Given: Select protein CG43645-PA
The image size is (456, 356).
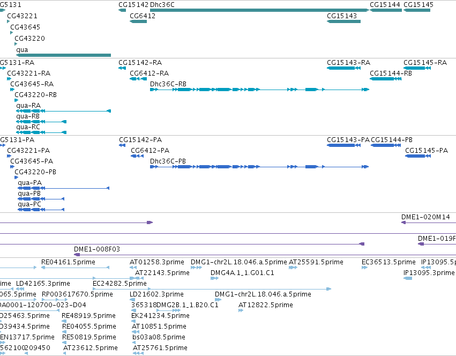Looking at the screenshot, I should [32, 161].
